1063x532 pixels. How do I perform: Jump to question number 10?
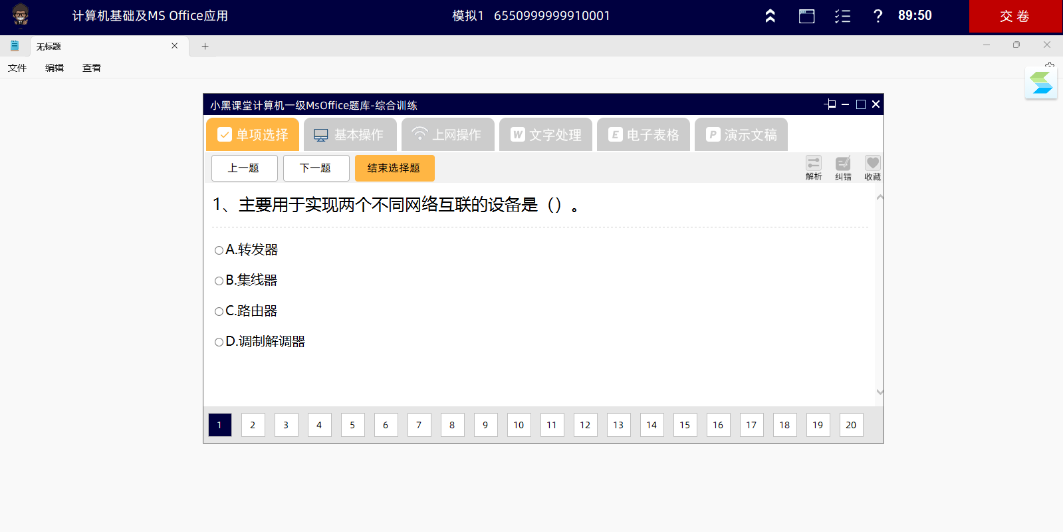519,425
